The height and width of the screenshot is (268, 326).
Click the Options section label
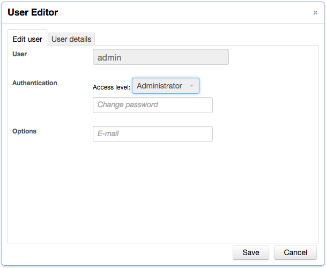pyautogui.click(x=25, y=131)
